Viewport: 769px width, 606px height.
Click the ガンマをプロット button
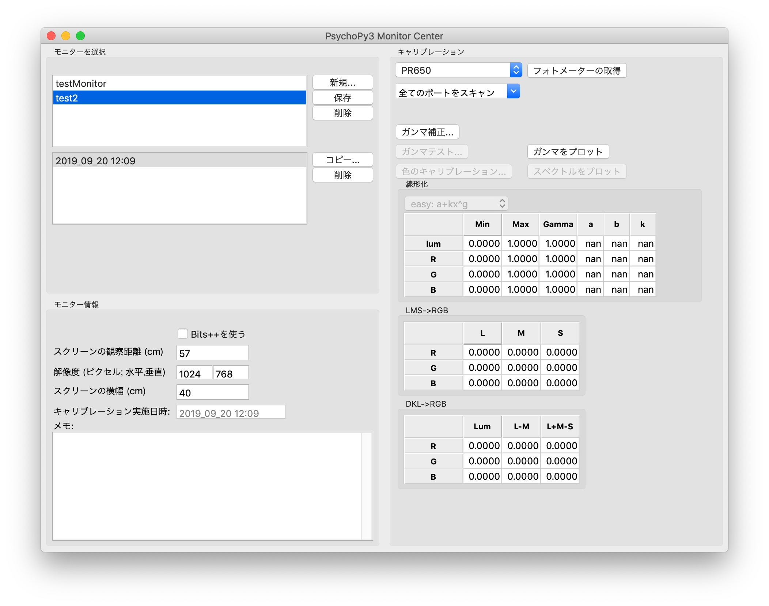568,152
